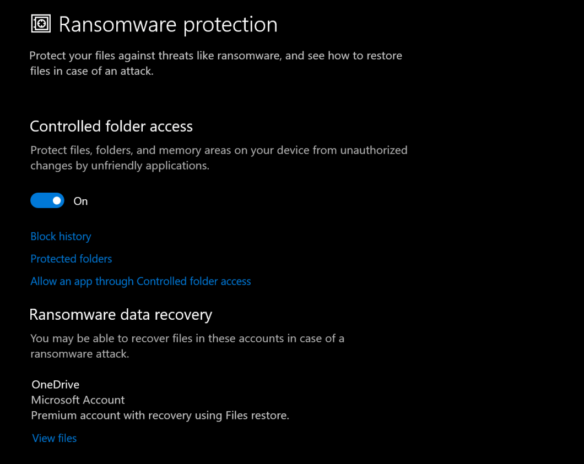Disable protection using the blue switch
584x464 pixels.
pos(47,200)
